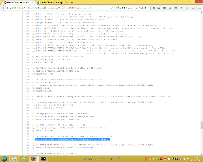Select the Firefox taskbar icon
This screenshot has height=162, width=203.
click(33, 159)
